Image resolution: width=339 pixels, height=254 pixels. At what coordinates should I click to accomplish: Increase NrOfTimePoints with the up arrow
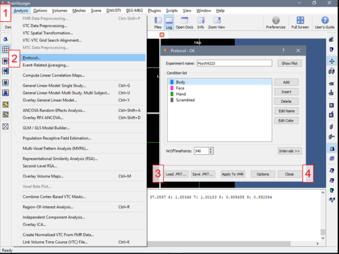(211, 149)
